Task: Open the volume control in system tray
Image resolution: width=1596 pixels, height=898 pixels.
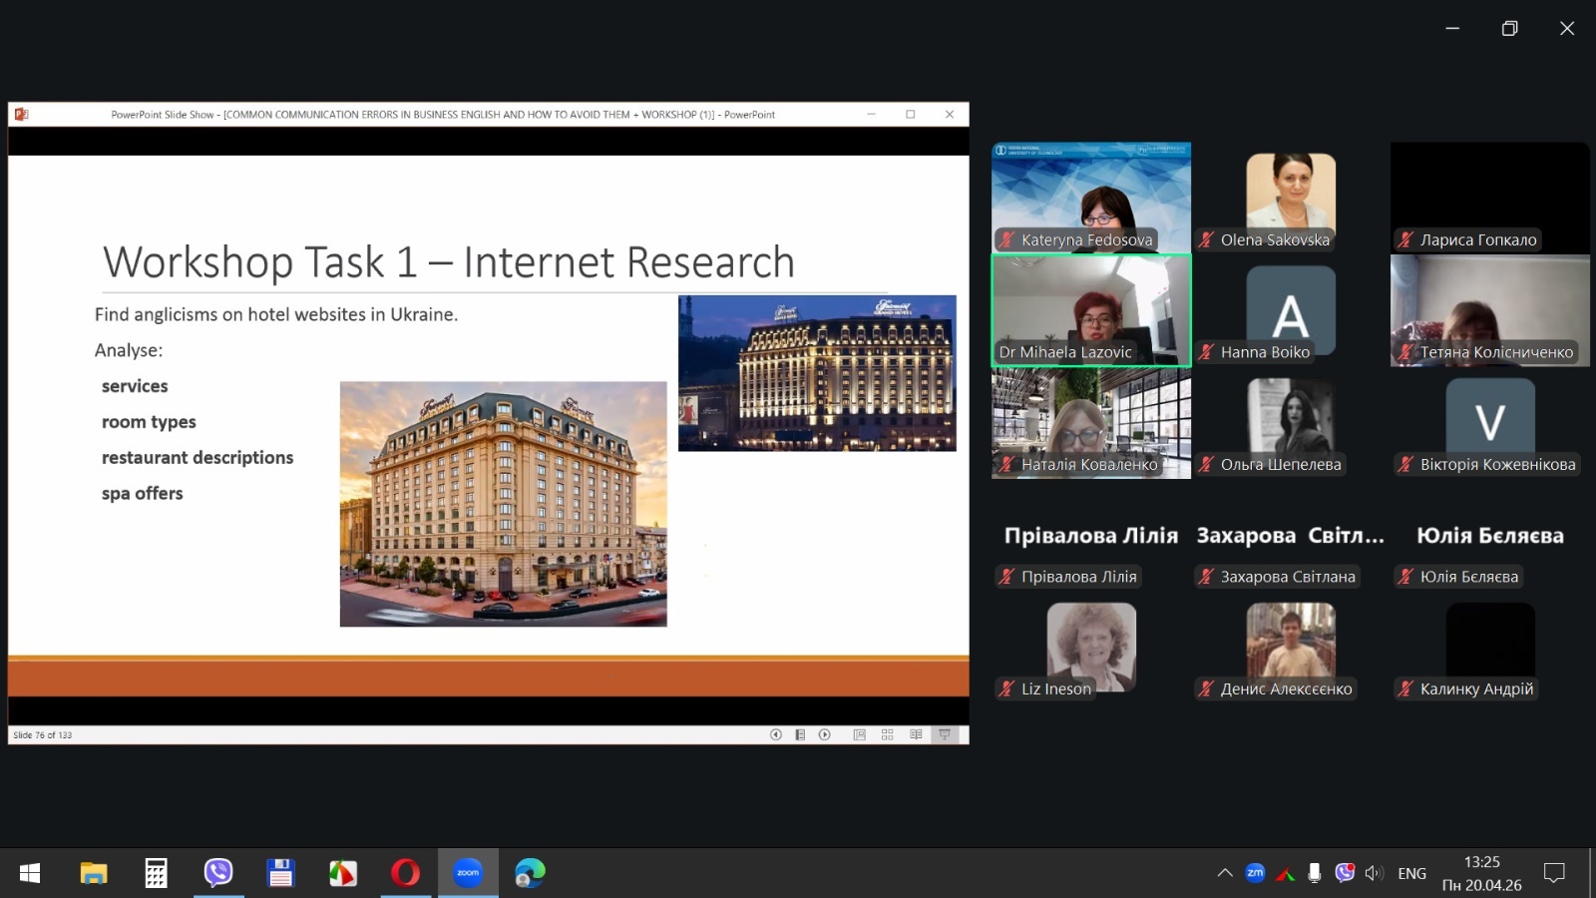Action: (x=1374, y=873)
